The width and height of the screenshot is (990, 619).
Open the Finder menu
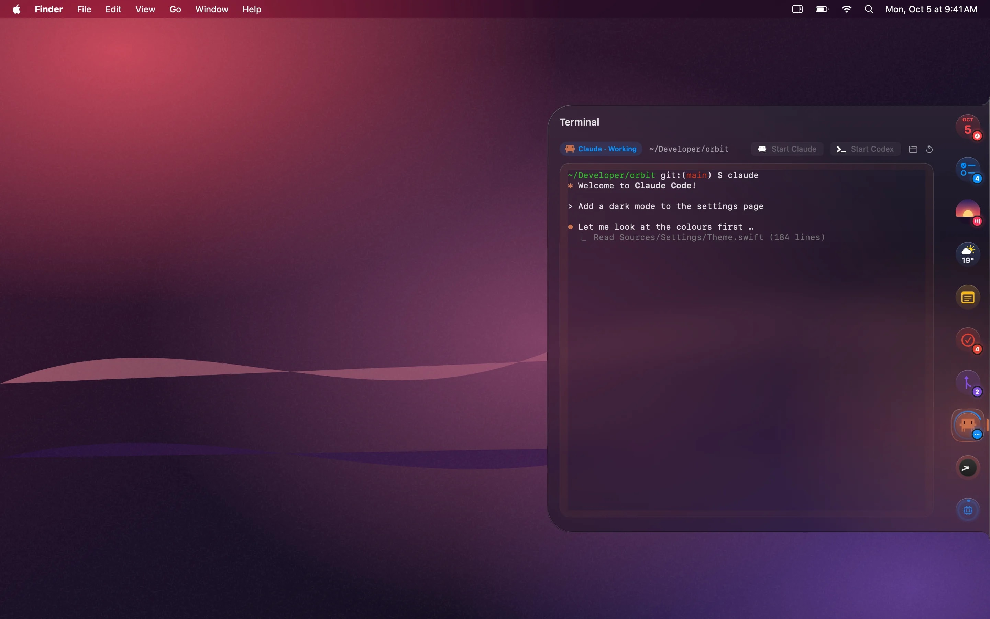tap(49, 9)
